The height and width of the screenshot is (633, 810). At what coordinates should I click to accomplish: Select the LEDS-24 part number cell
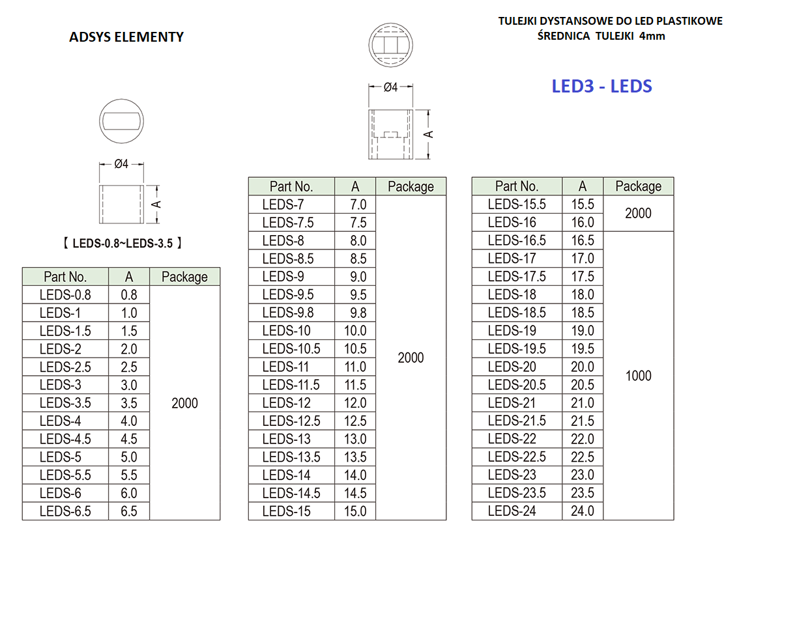pyautogui.click(x=517, y=511)
